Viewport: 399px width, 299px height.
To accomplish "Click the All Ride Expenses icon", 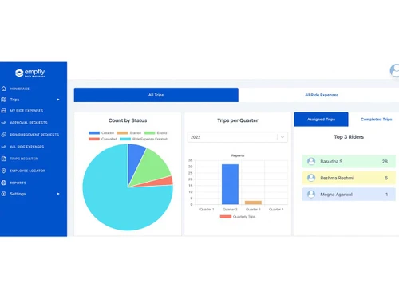I will pyautogui.click(x=4, y=147).
